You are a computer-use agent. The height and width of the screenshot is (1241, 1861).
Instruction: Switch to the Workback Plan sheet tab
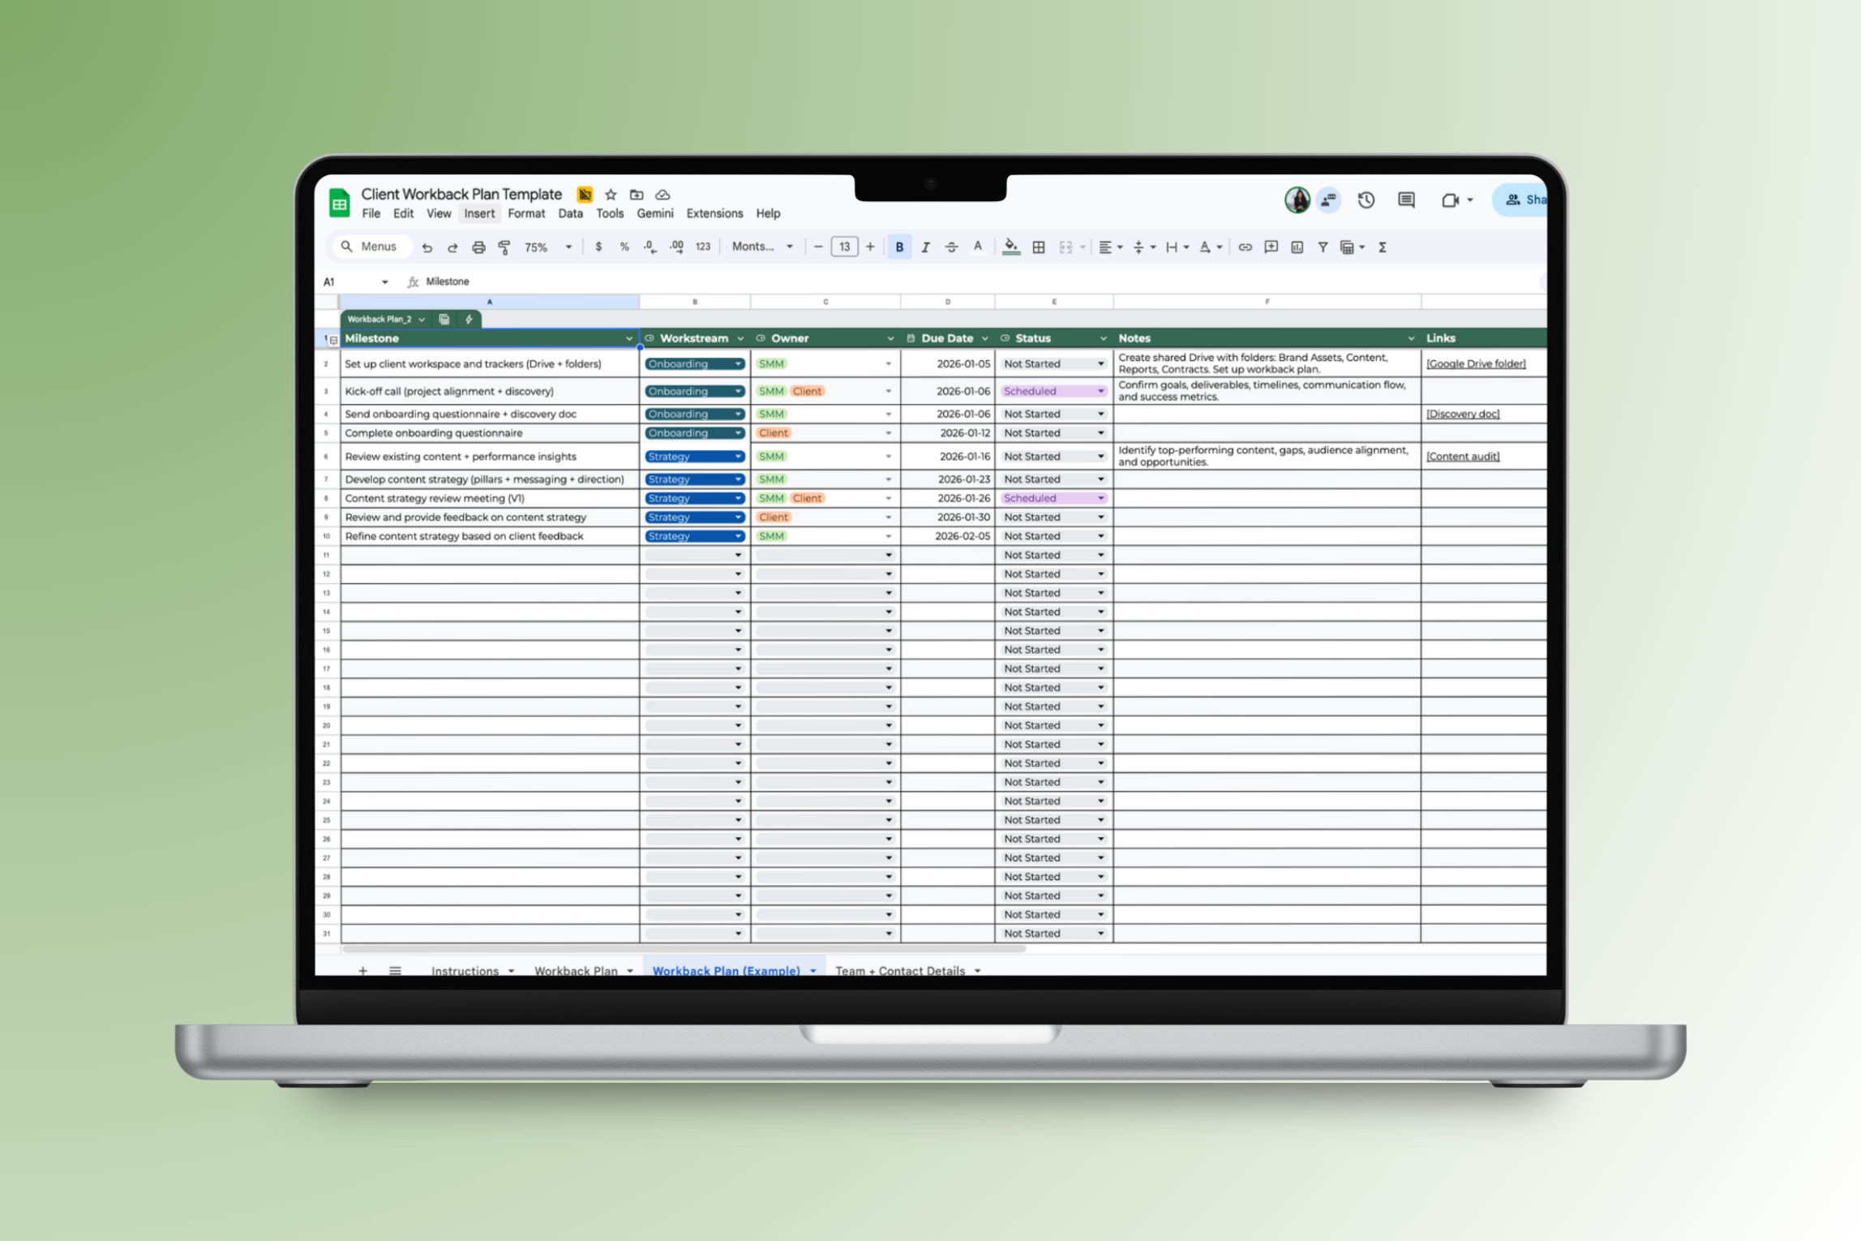click(x=576, y=970)
